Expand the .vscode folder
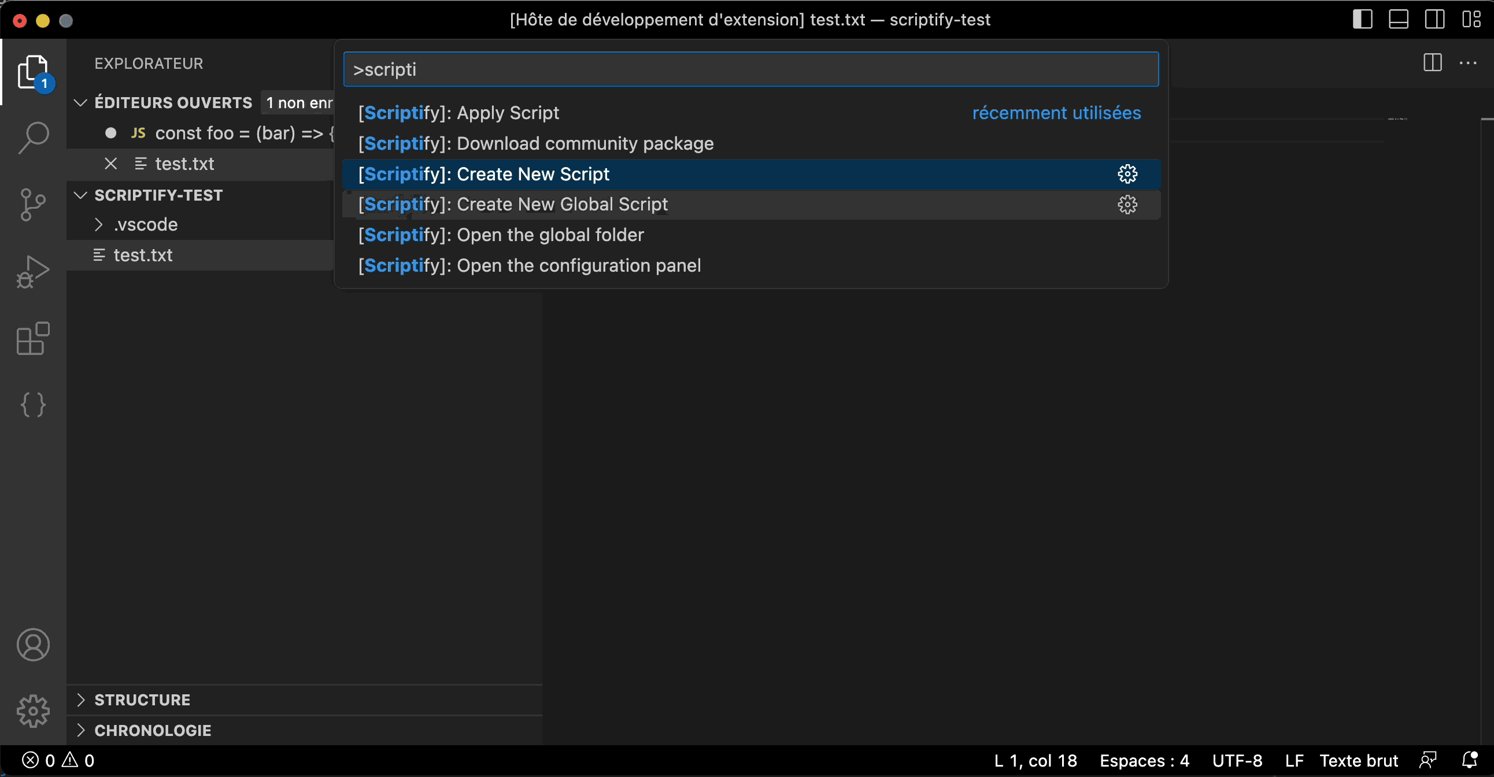This screenshot has height=777, width=1494. pos(145,224)
